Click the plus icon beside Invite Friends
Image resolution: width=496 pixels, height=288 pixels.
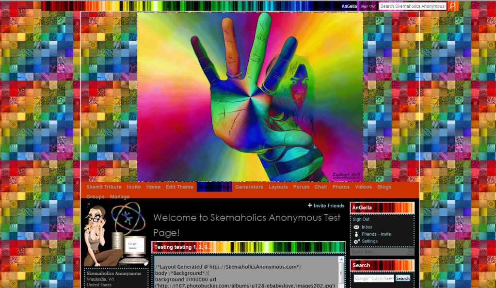310,206
